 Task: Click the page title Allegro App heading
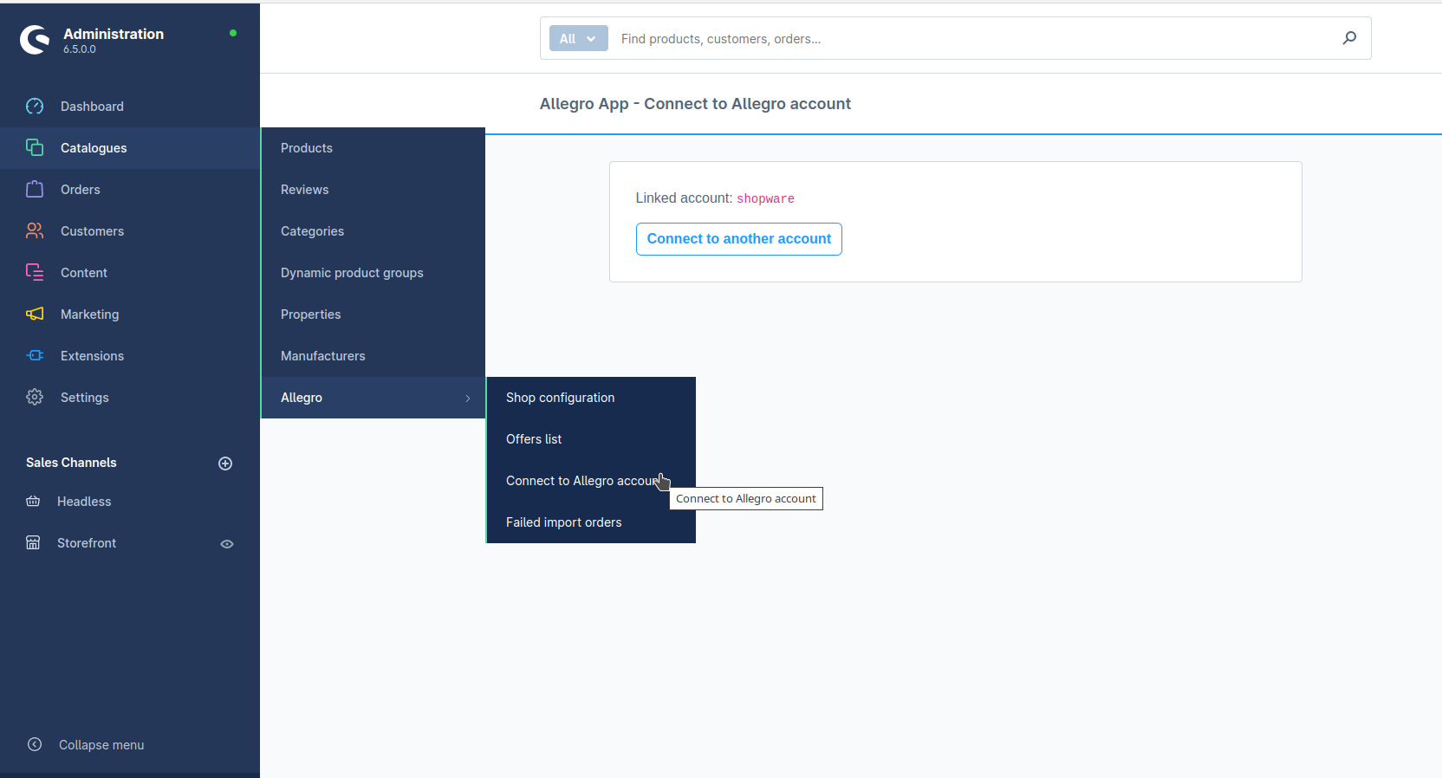(x=695, y=104)
